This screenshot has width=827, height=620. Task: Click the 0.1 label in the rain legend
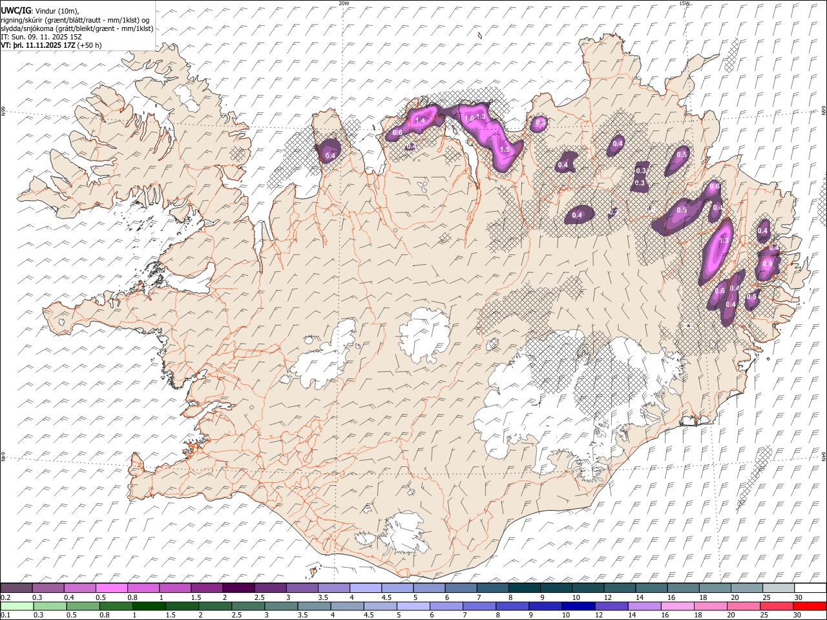point(5,615)
